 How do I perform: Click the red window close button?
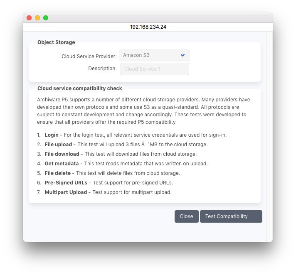29,18
